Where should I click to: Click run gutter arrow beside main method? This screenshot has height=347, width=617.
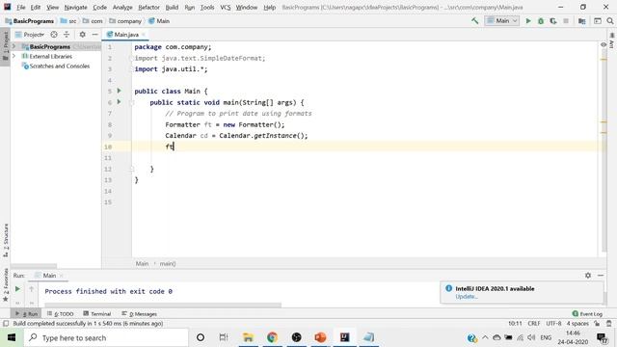coord(120,102)
